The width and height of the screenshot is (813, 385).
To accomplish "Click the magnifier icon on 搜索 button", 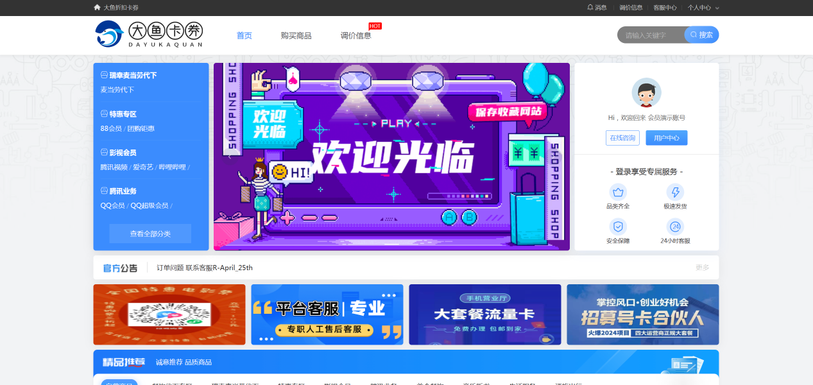I will coord(694,35).
